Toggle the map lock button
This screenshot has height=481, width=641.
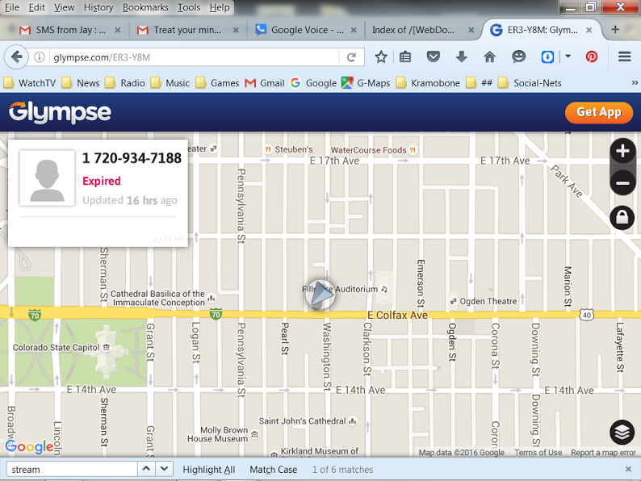click(x=622, y=217)
